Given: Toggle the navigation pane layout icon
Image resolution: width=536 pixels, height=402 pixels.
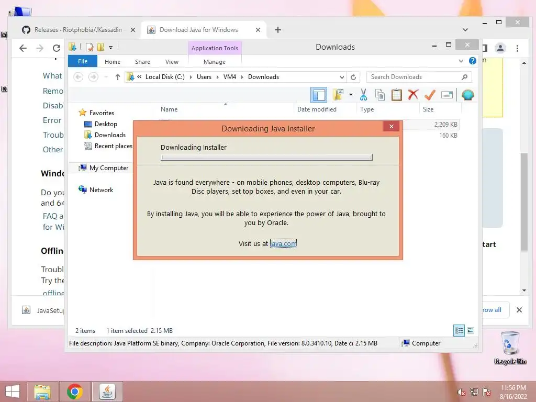Looking at the screenshot, I should pyautogui.click(x=319, y=95).
